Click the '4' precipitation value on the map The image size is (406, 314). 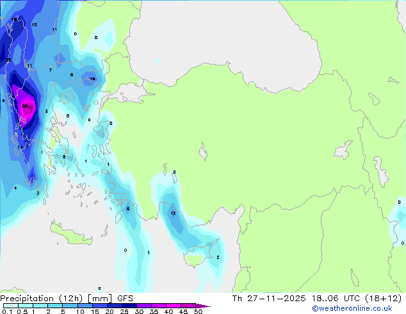(x=15, y=188)
